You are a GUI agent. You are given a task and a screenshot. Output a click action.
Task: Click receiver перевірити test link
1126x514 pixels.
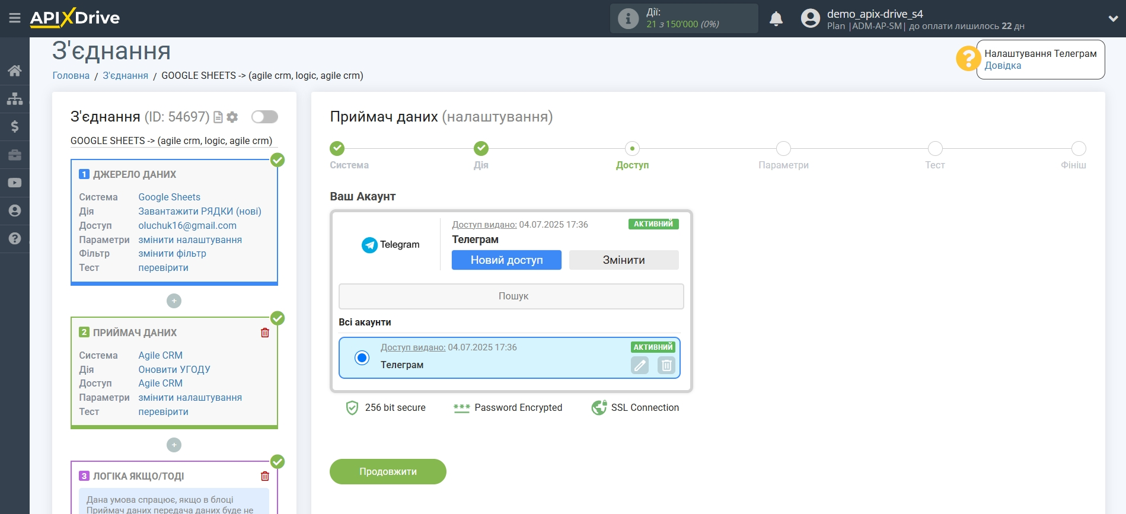click(x=163, y=411)
